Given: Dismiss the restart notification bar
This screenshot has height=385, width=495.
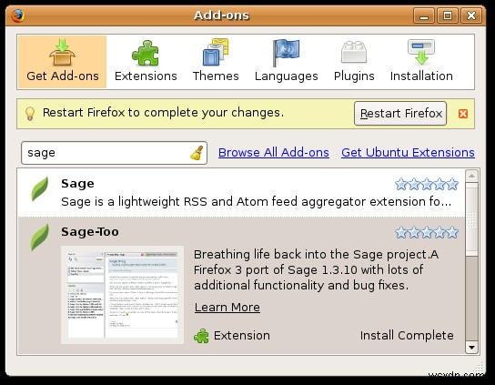Looking at the screenshot, I should point(463,114).
